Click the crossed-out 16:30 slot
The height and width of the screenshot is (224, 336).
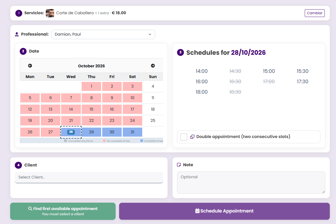tap(235, 82)
